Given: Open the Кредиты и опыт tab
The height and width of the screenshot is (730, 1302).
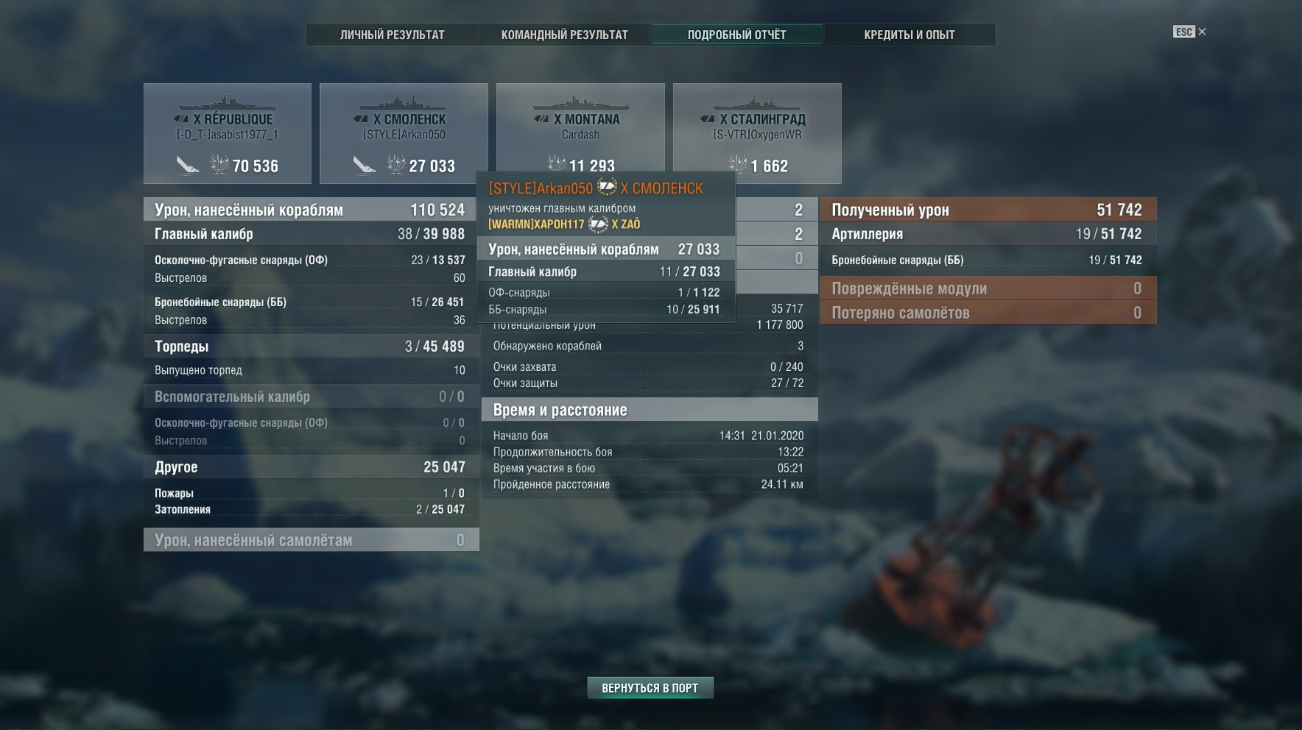Looking at the screenshot, I should coord(909,35).
